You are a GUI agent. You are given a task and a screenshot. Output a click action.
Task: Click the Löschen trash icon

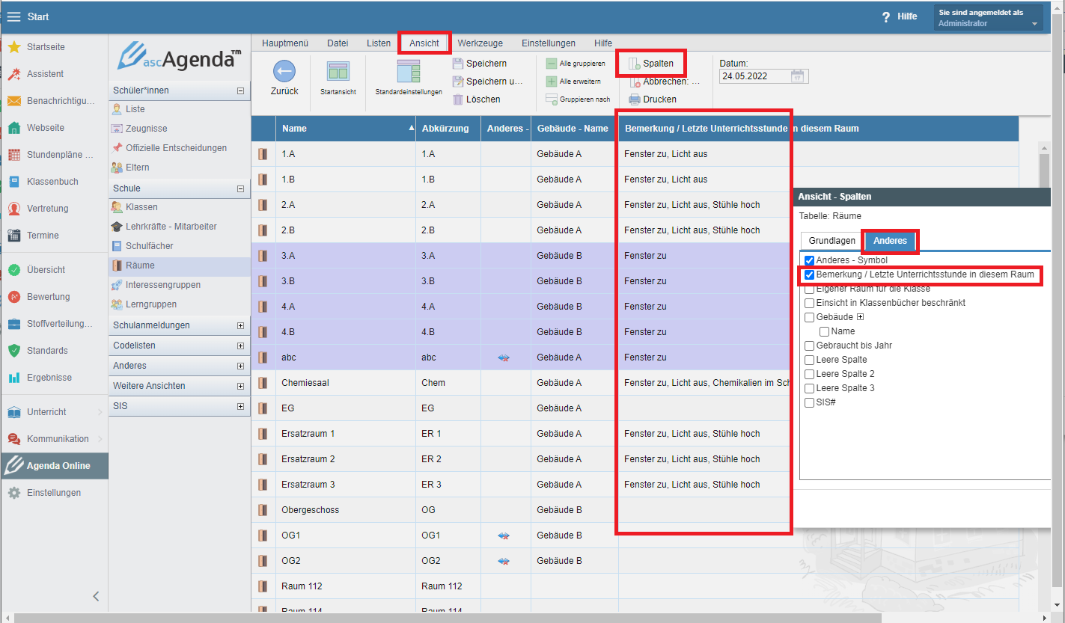tap(458, 99)
